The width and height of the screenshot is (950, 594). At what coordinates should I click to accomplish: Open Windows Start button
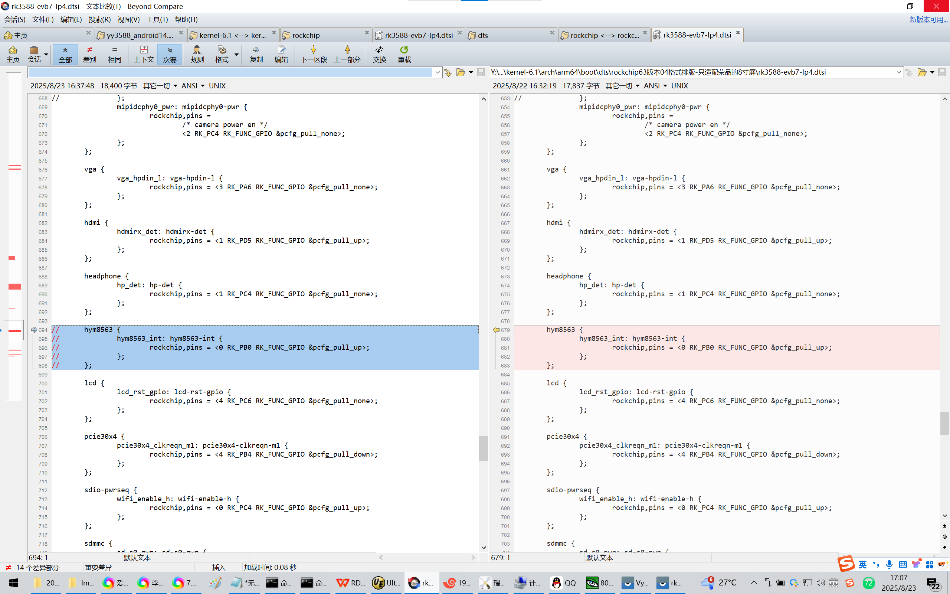coord(13,583)
